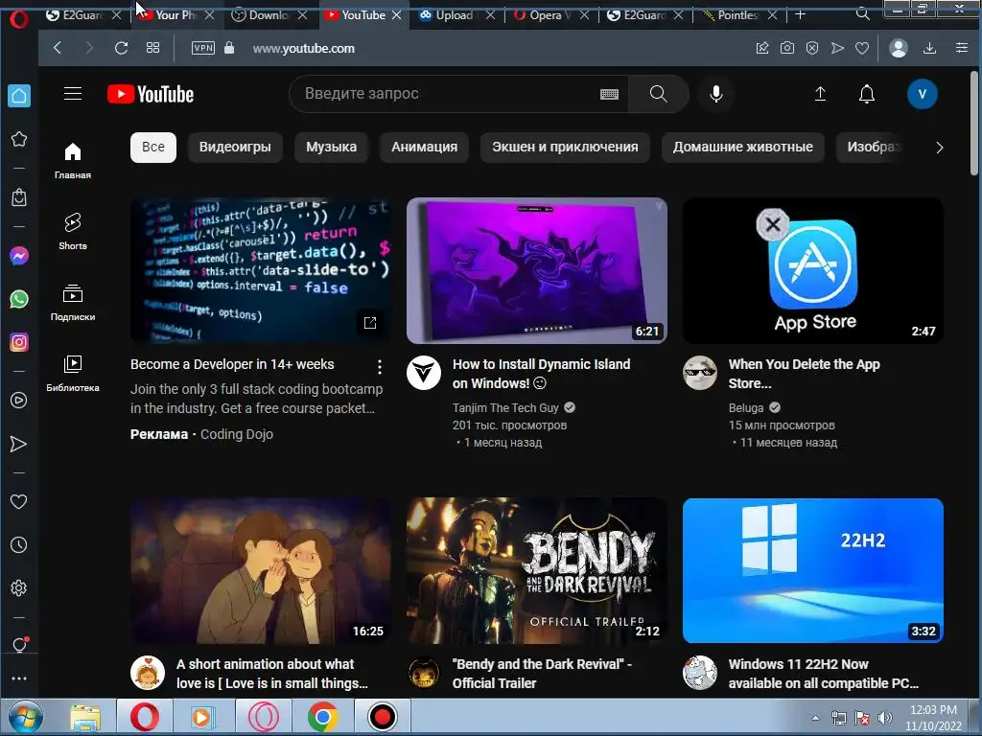Open the browser downloads icon
This screenshot has width=982, height=736.
point(930,48)
